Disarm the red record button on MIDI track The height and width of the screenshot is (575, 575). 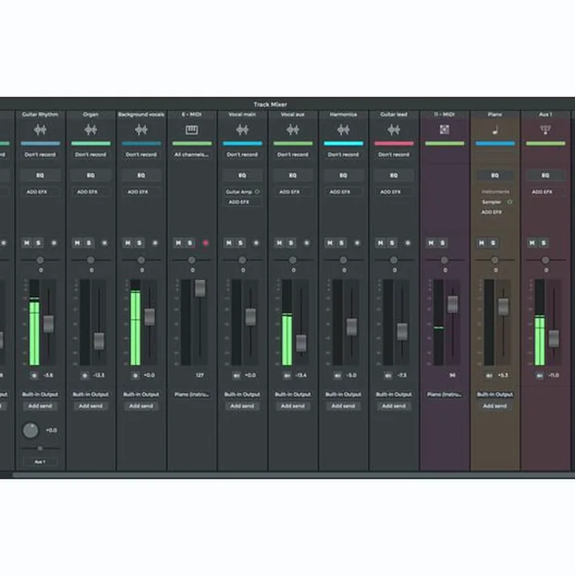point(205,243)
